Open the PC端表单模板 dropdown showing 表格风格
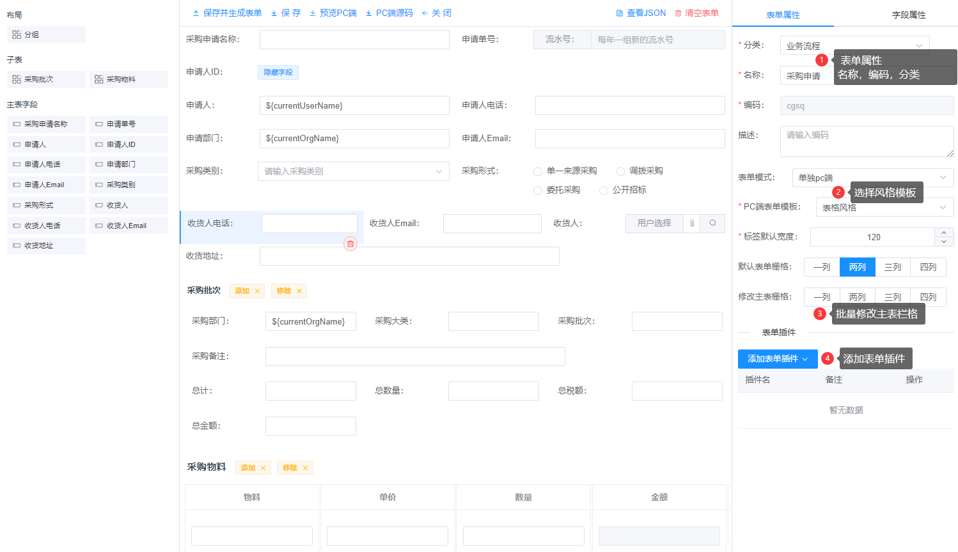Screen dimensions: 958x552 coord(885,207)
